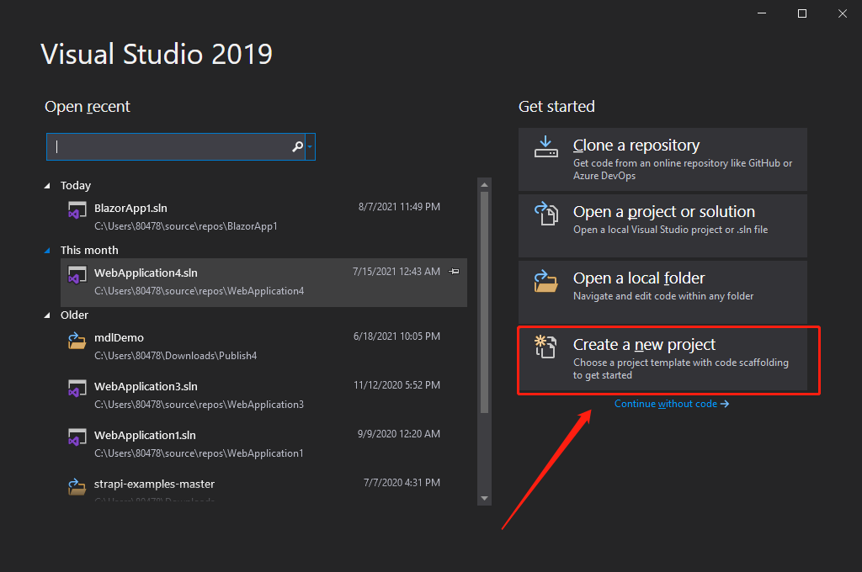Open strapi-examples-master recent folder
Image resolution: width=862 pixels, height=572 pixels.
(x=154, y=484)
